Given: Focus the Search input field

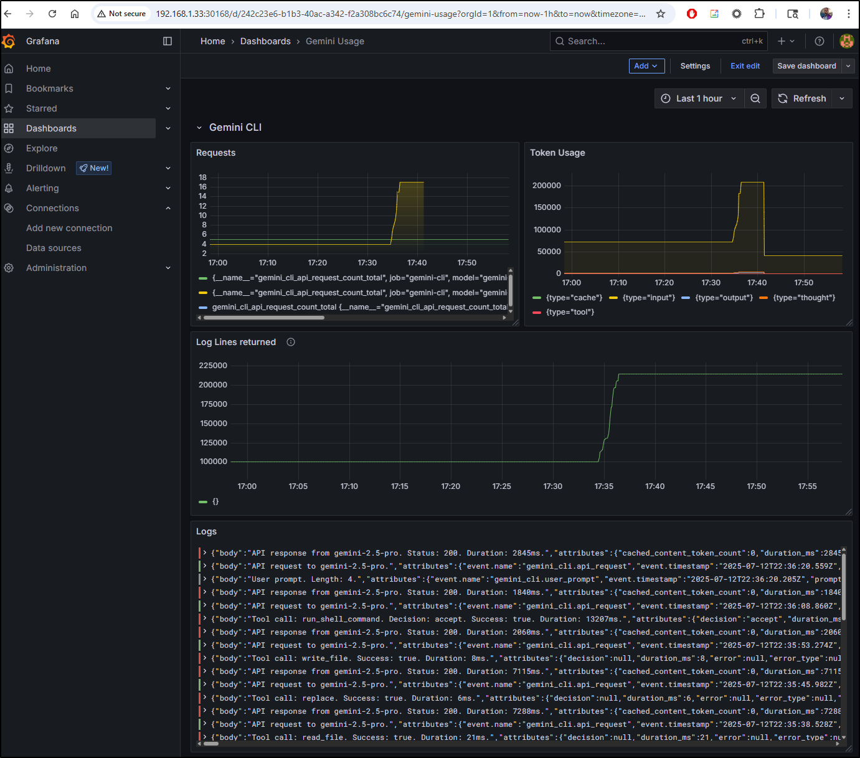Looking at the screenshot, I should pos(659,41).
